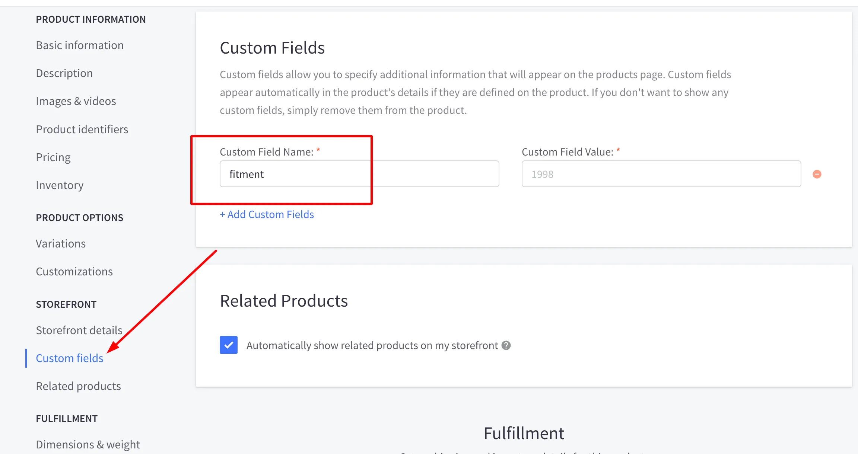Click the related products help question icon
This screenshot has height=454, width=858.
506,345
